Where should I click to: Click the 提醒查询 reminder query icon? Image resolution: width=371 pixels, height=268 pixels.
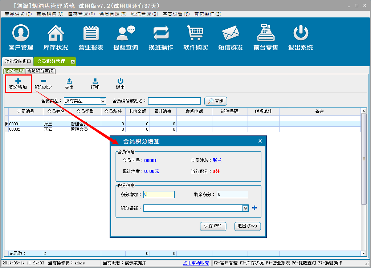[x=126, y=38]
